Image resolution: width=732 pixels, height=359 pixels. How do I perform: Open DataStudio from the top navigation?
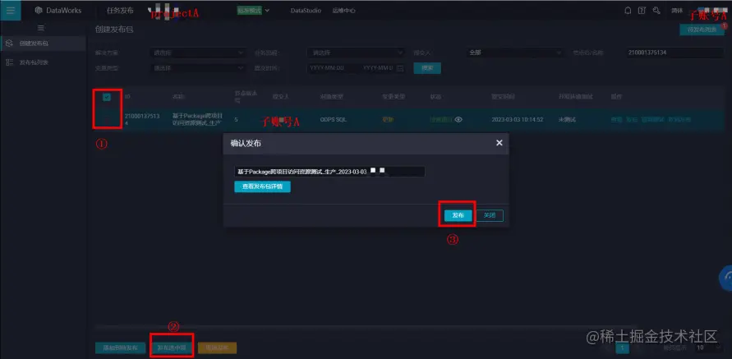[x=306, y=11]
